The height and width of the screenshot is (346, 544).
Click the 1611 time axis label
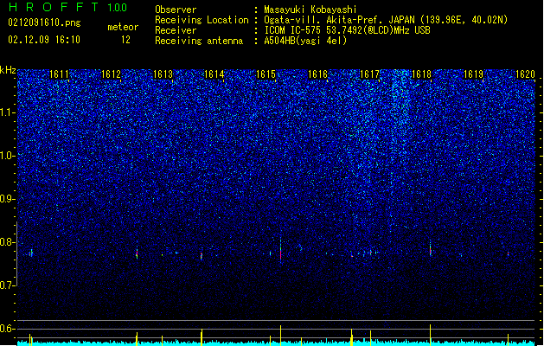(x=59, y=74)
